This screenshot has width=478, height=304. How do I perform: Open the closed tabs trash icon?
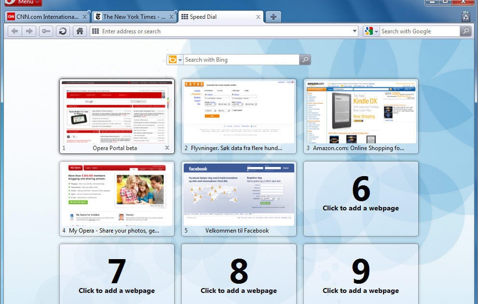coord(466,17)
